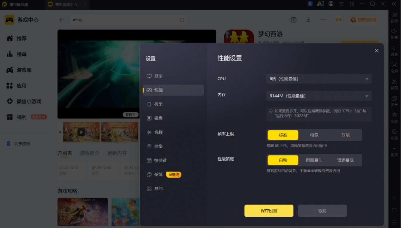Click the search magnifier icon

(x=182, y=20)
